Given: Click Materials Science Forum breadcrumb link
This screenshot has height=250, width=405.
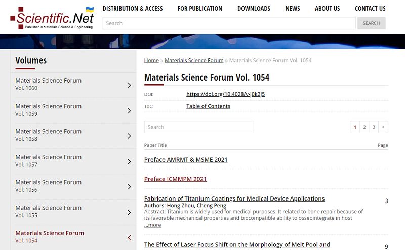Looking at the screenshot, I should (x=194, y=60).
